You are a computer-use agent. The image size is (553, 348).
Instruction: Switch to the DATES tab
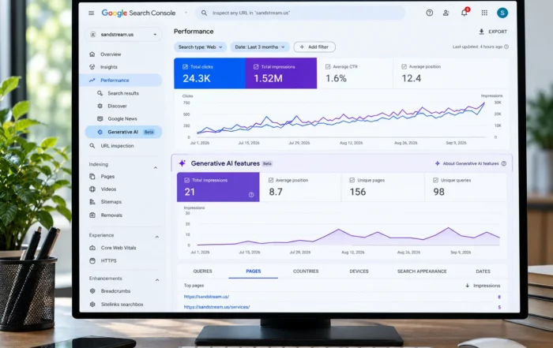coord(483,271)
